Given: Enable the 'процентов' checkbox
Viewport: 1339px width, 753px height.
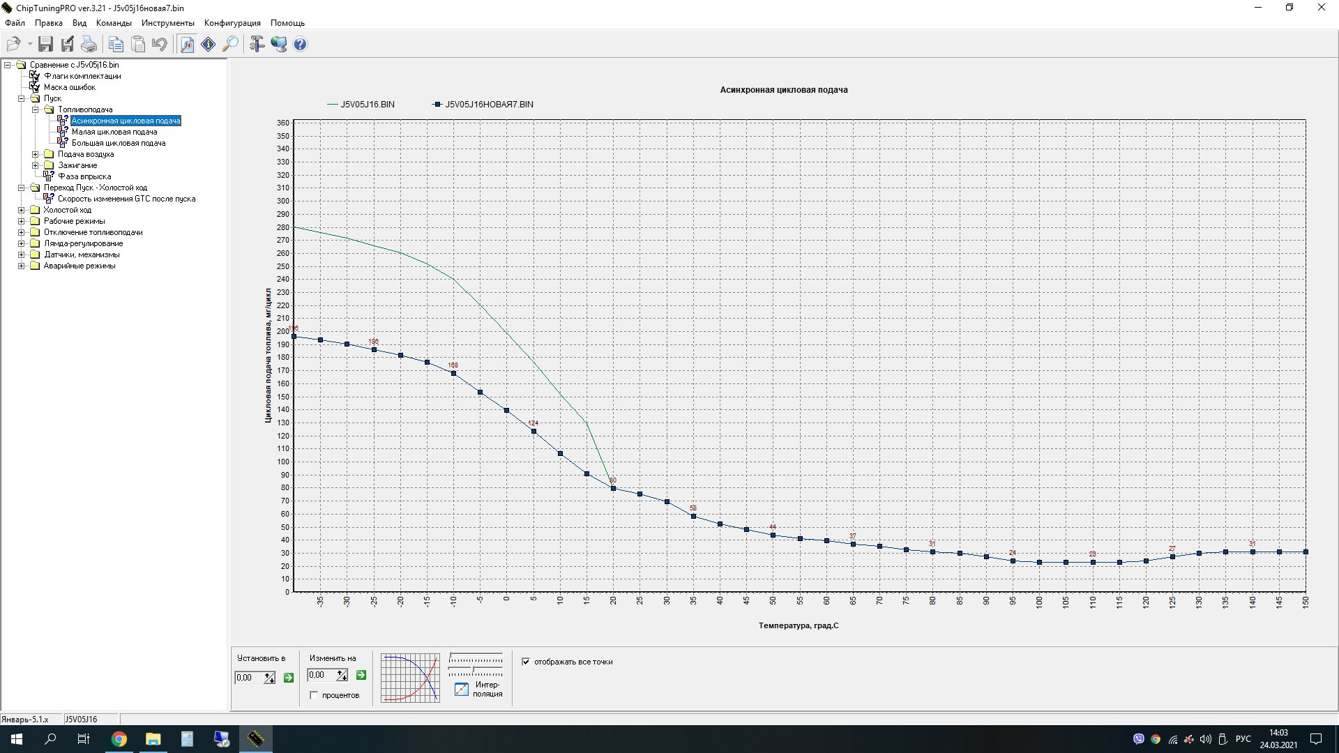Looking at the screenshot, I should (314, 695).
